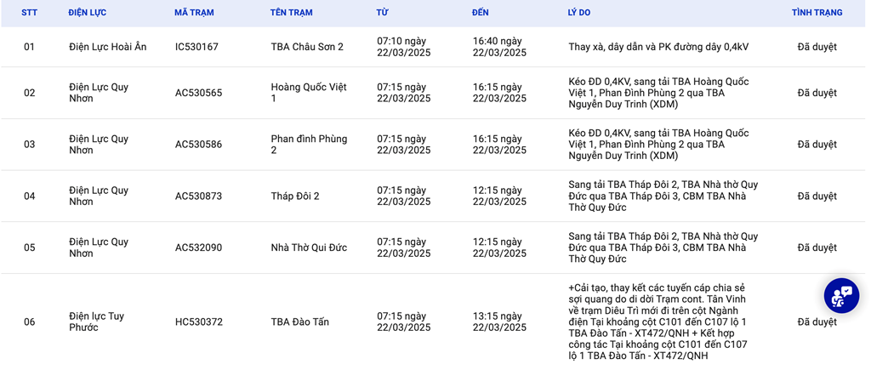Click Đã duyệt status for TBA Đào Tấn
Viewport: 871px width, 370px height.
(817, 322)
